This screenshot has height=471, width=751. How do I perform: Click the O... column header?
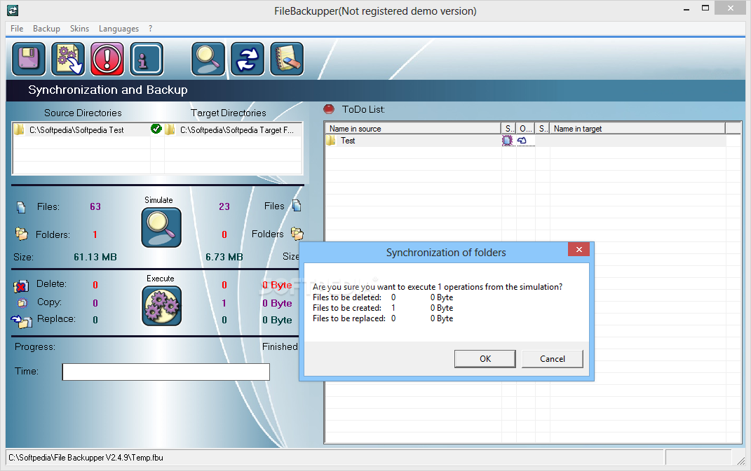[525, 129]
